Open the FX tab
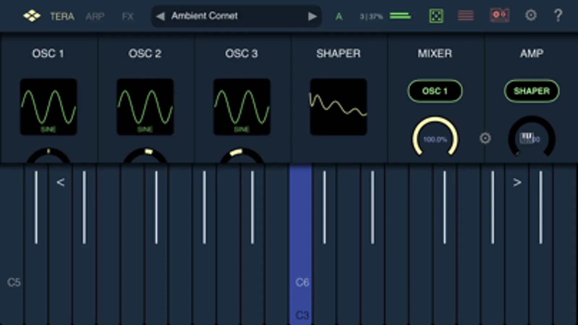 (128, 16)
